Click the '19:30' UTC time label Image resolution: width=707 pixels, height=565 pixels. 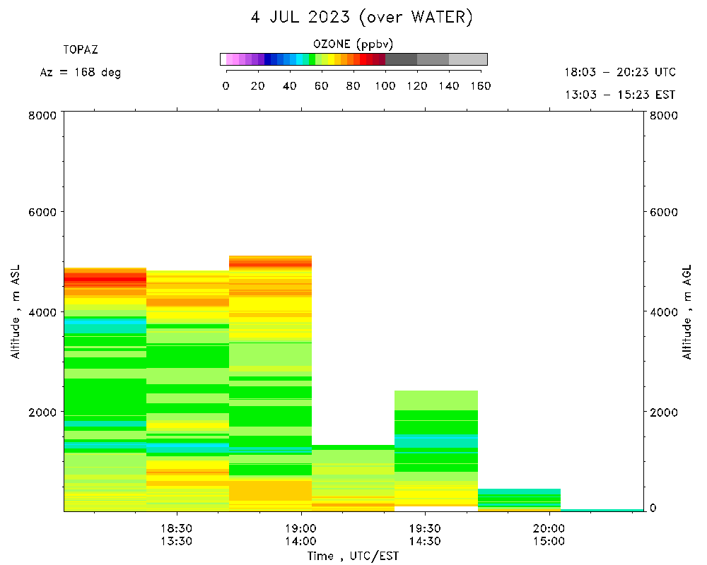point(425,528)
